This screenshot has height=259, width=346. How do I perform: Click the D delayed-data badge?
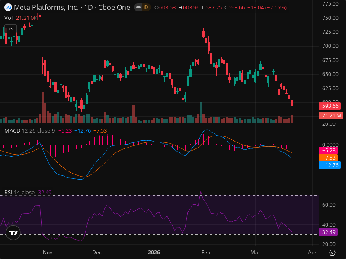[x=146, y=8]
